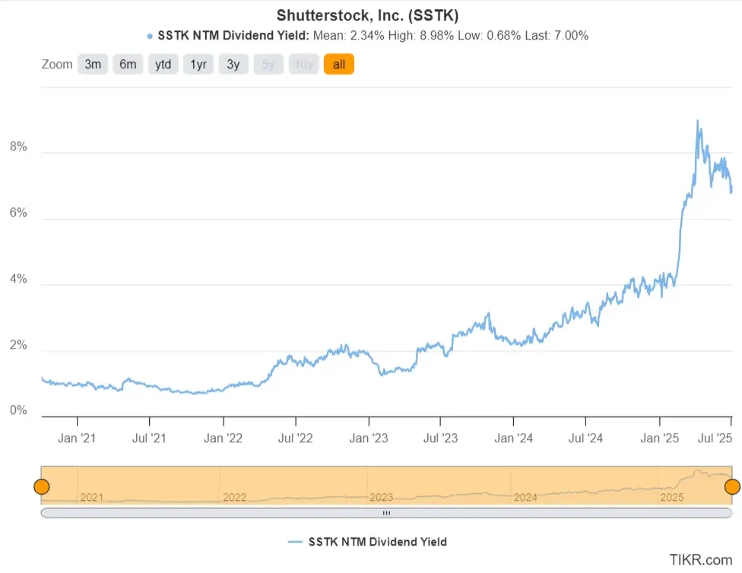Click the 'Low: 0.68%' statistic

coord(490,36)
